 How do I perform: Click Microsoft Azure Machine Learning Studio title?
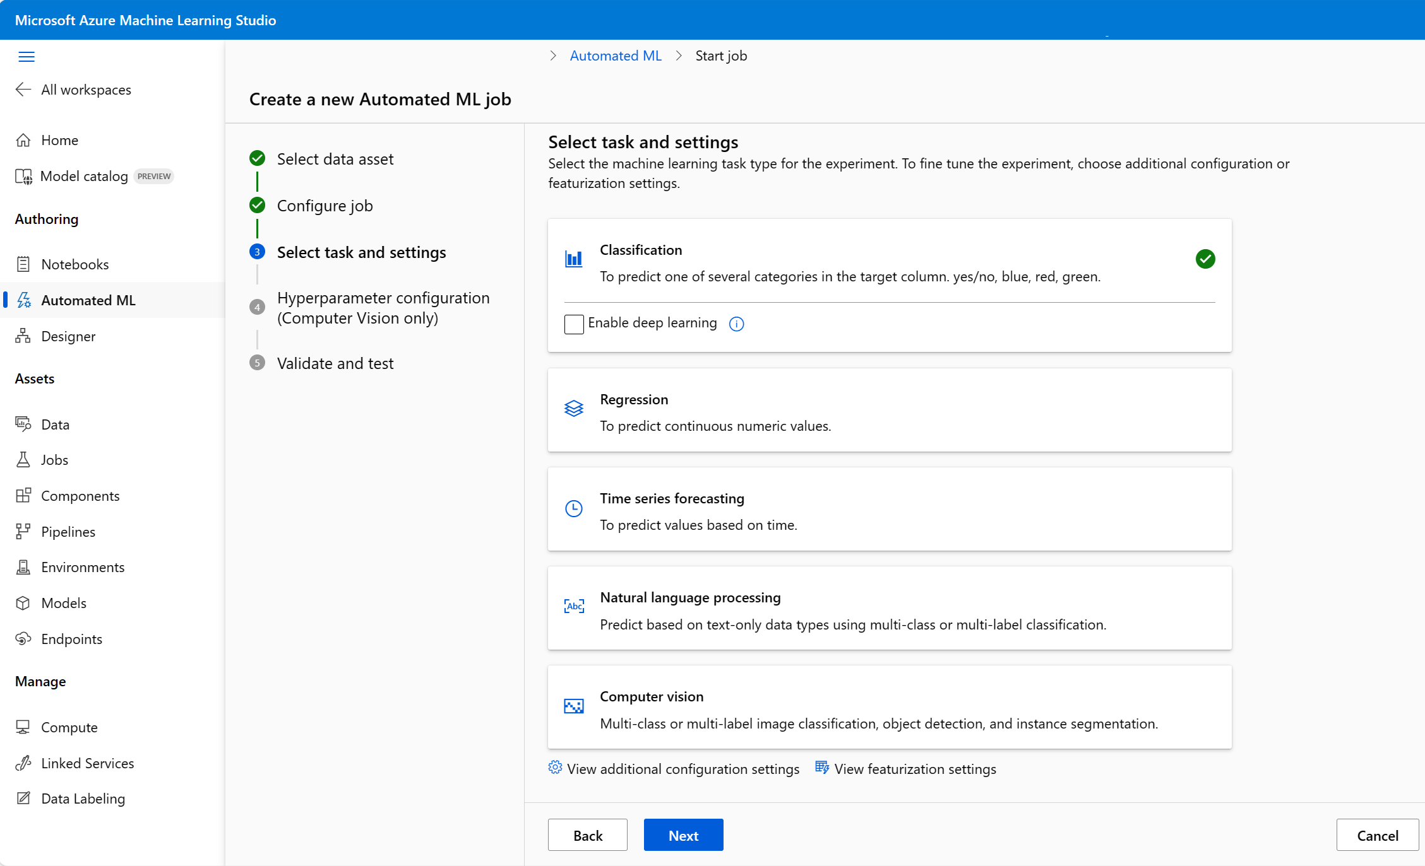pos(145,20)
